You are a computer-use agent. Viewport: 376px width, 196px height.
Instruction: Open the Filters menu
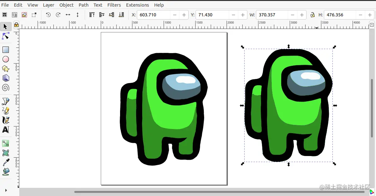tap(114, 5)
